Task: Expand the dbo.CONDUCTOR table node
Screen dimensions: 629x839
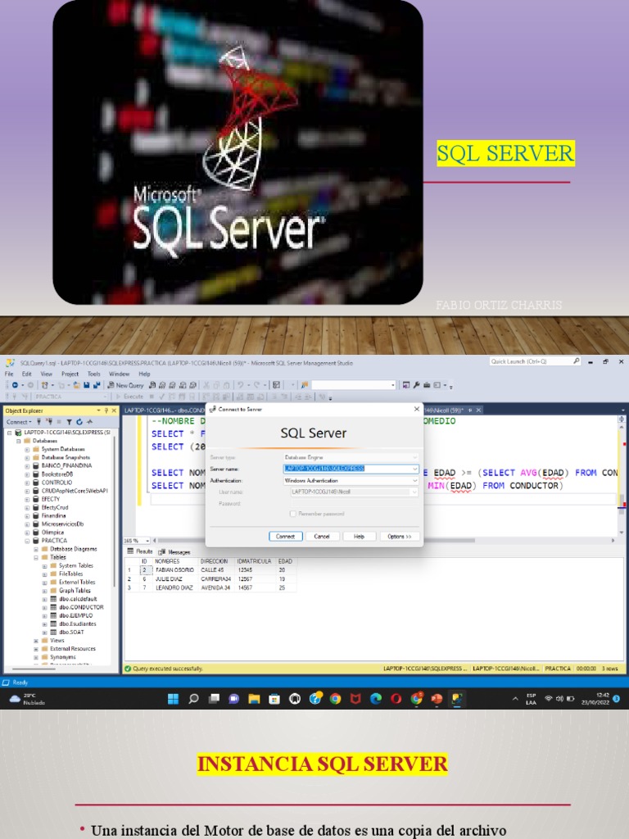Action: point(46,607)
